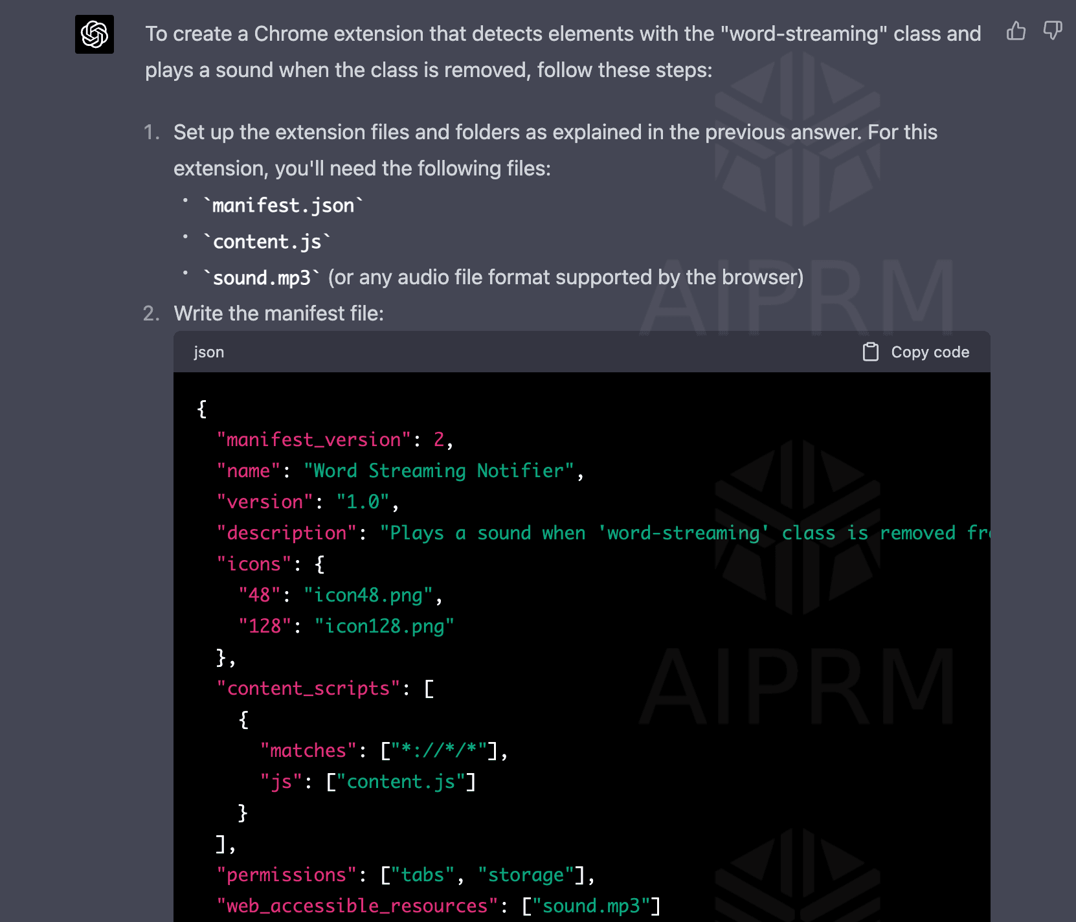The image size is (1076, 922).
Task: Click the "sound.mp3" value in code
Action: 591,906
